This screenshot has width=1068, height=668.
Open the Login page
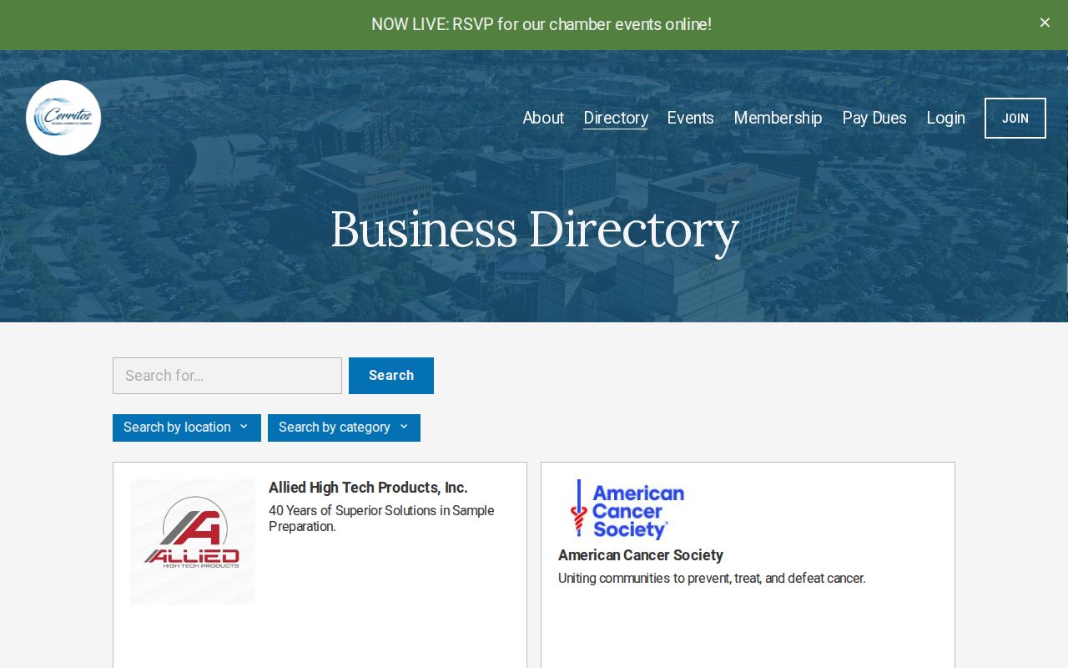pos(946,118)
